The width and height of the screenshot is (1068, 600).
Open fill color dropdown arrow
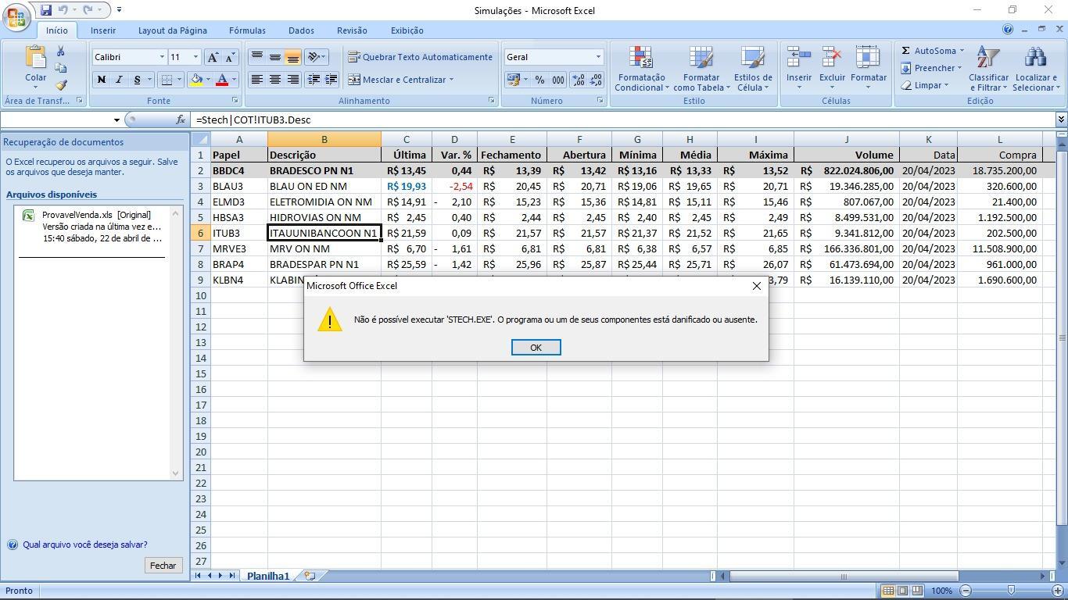pyautogui.click(x=208, y=80)
